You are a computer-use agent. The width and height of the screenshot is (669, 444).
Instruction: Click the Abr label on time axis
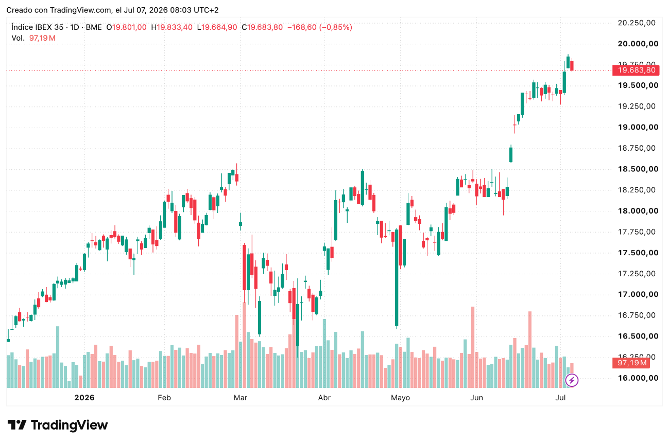tap(324, 398)
